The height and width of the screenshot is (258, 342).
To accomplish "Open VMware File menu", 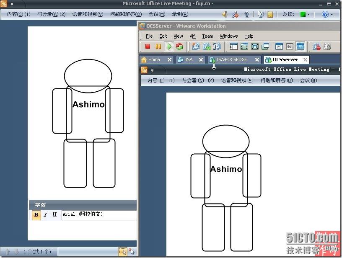I will 149,36.
